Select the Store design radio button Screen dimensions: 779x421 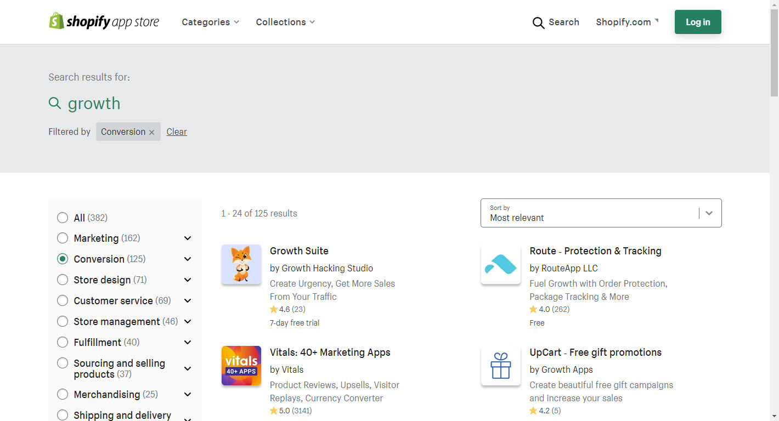click(x=63, y=280)
